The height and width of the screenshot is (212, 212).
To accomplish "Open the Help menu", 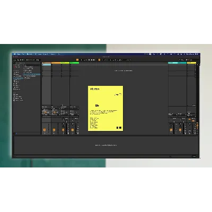I will point(59,54).
